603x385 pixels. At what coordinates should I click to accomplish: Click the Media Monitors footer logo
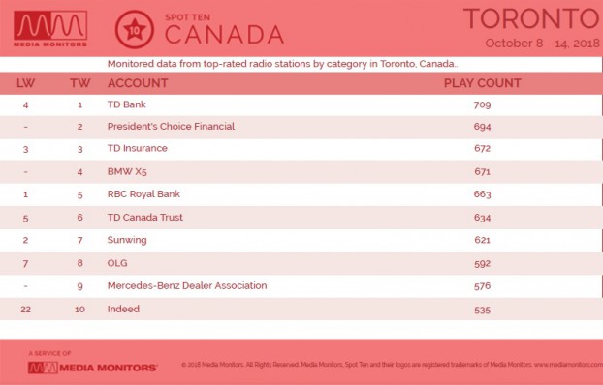(92, 368)
